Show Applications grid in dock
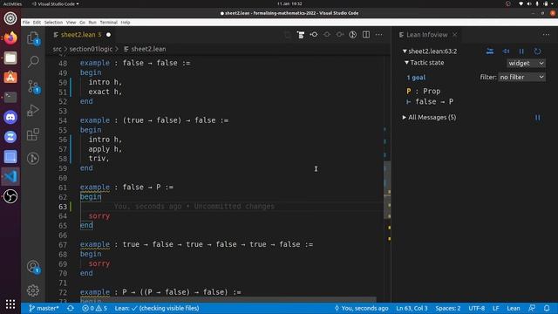Screen dimensions: 558x314 click(x=10, y=304)
